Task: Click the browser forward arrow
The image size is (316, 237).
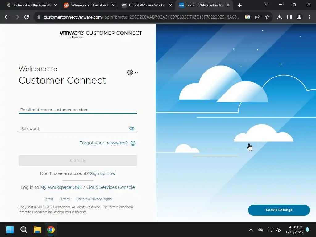Action: tap(17, 17)
